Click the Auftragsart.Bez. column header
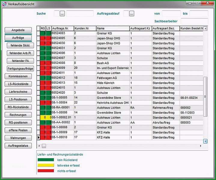The image size is (216, 180). point(166,28)
